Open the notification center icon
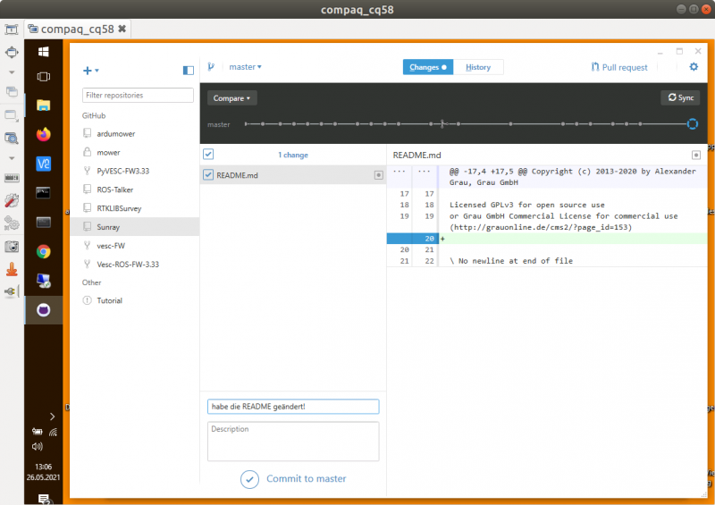The image size is (715, 505). [44, 499]
